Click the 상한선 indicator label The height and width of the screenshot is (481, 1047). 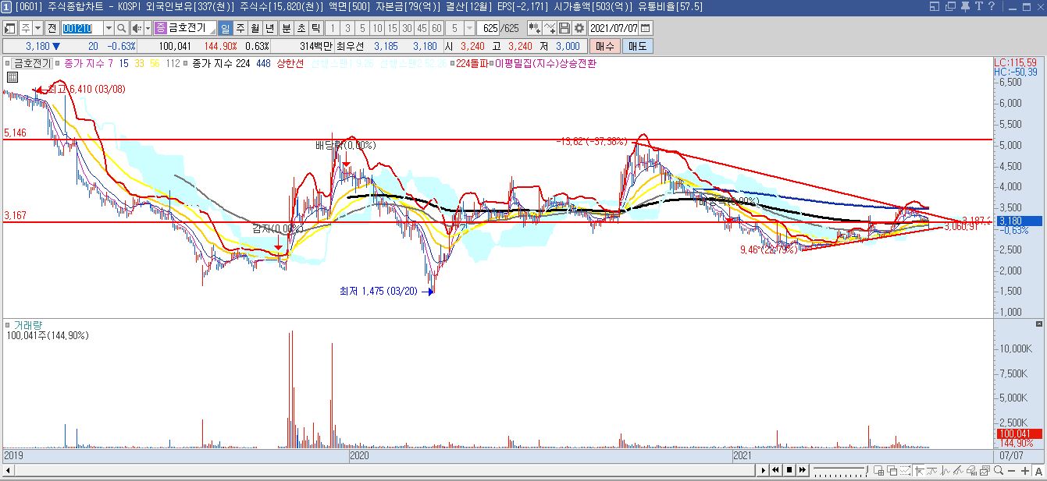(290, 63)
